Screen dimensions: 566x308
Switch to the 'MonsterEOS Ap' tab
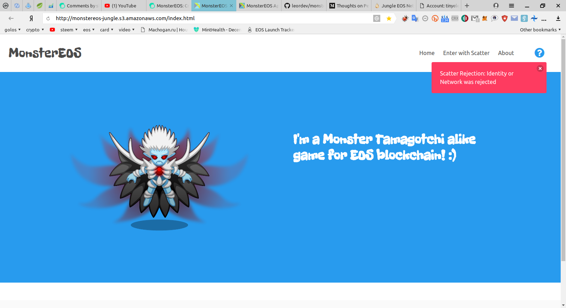pyautogui.click(x=259, y=6)
